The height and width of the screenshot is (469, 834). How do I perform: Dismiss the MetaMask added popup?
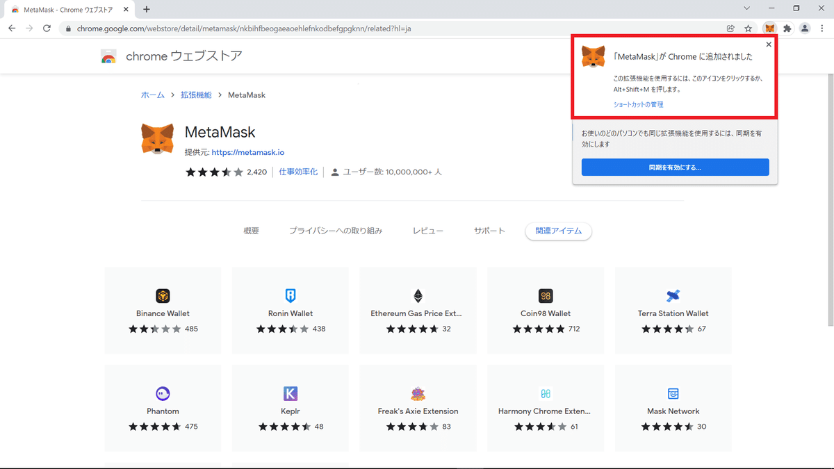click(769, 44)
